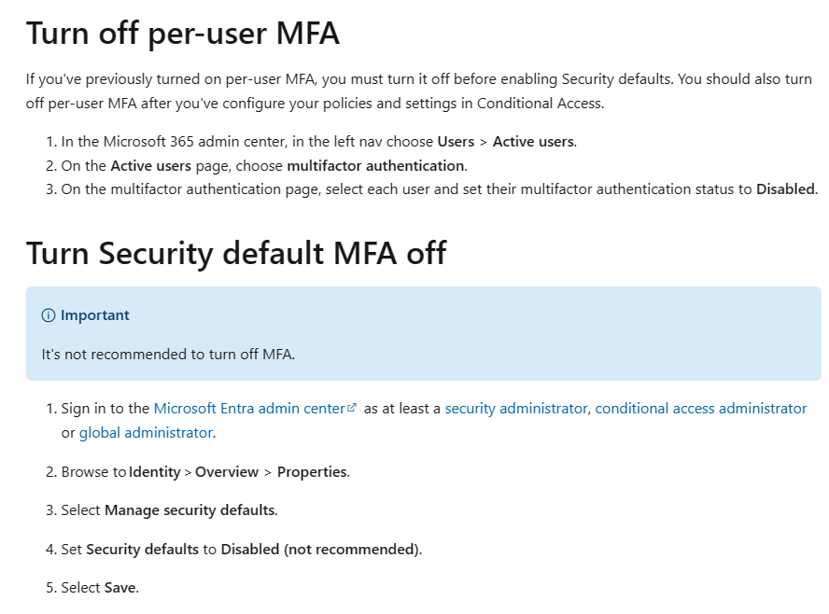
Task: Click the info icon beside Important
Action: click(49, 315)
